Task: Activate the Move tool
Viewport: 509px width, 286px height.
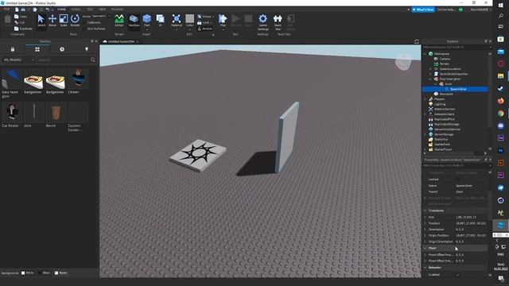Action: (x=52, y=21)
